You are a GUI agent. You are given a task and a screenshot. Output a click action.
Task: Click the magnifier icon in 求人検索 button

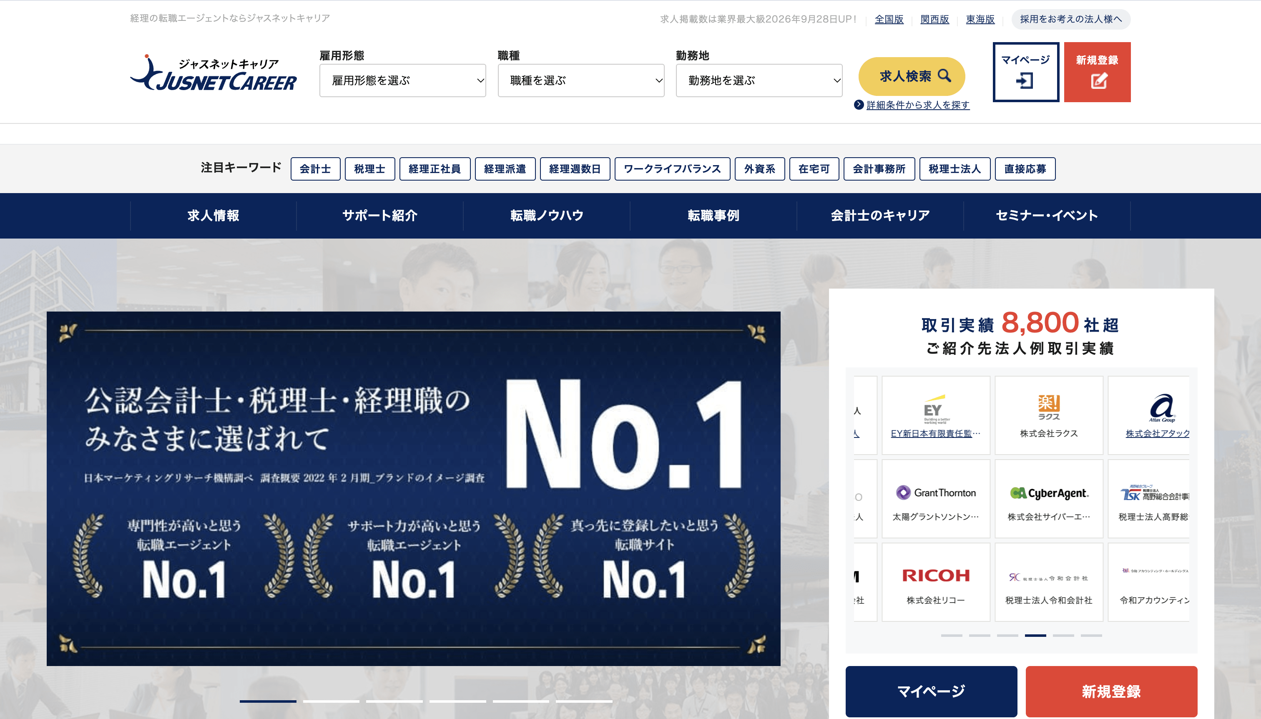pyautogui.click(x=944, y=75)
